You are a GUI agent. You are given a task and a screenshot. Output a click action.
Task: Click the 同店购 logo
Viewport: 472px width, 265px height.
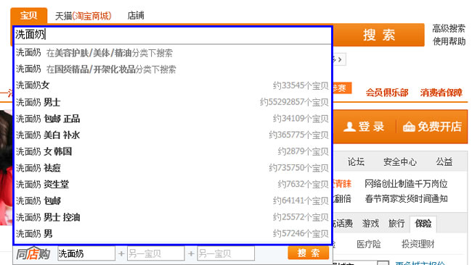pyautogui.click(x=33, y=254)
